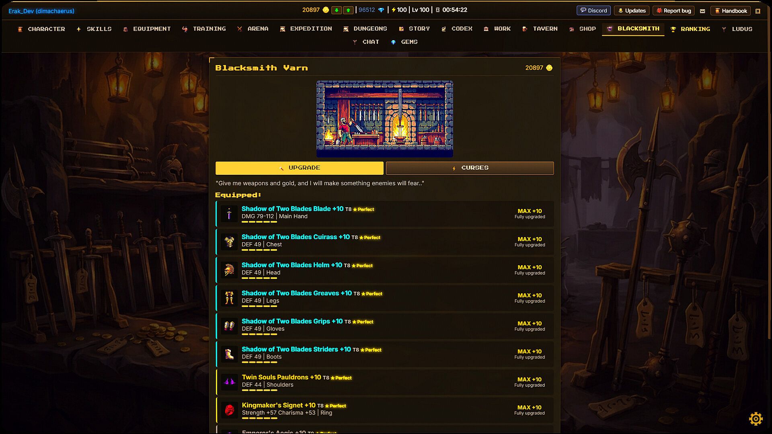Click the green down-arrow gold button

[337, 10]
